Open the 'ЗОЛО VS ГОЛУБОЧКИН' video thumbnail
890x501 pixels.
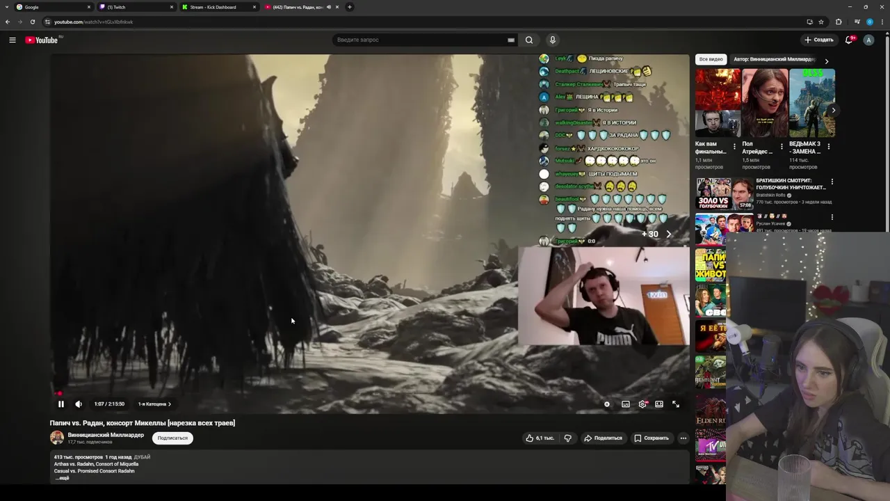tap(724, 194)
